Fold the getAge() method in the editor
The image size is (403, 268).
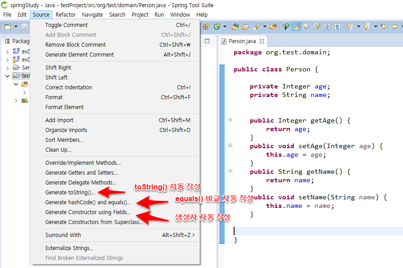[230, 119]
